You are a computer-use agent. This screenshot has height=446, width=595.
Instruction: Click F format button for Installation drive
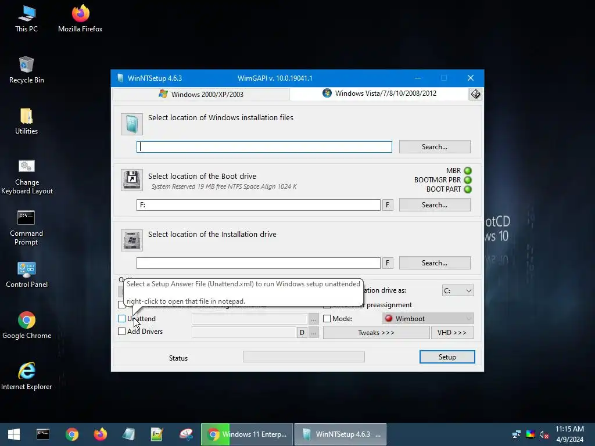click(x=388, y=263)
